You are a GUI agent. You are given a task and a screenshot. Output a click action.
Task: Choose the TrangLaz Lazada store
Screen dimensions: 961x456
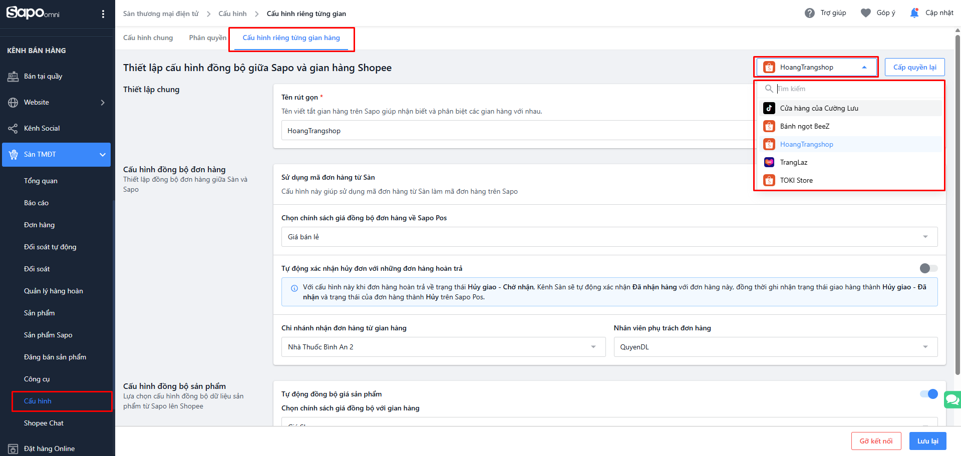pyautogui.click(x=794, y=162)
